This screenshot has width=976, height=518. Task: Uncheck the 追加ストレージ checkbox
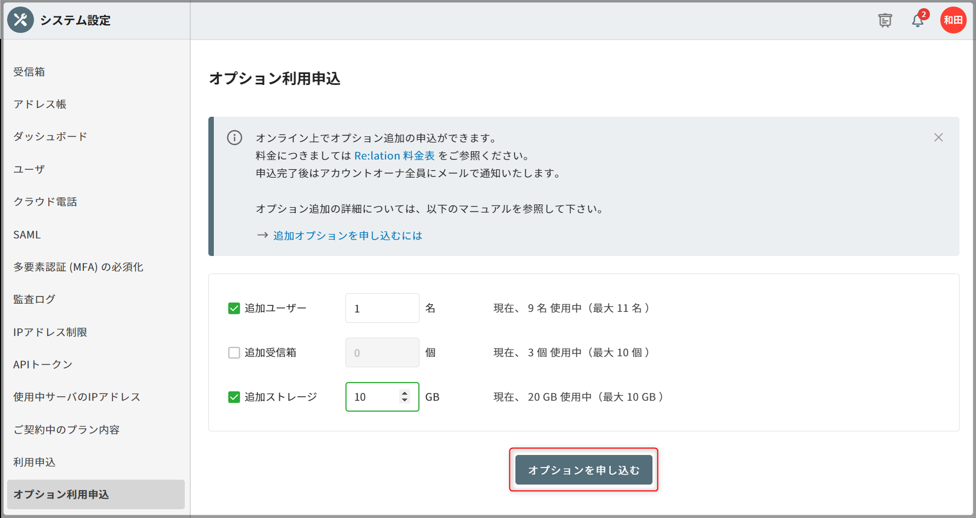(234, 397)
